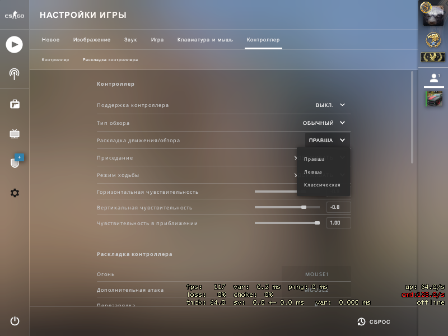Click the gold eagle medal icon
The height and width of the screenshot is (336, 448).
pyautogui.click(x=433, y=40)
